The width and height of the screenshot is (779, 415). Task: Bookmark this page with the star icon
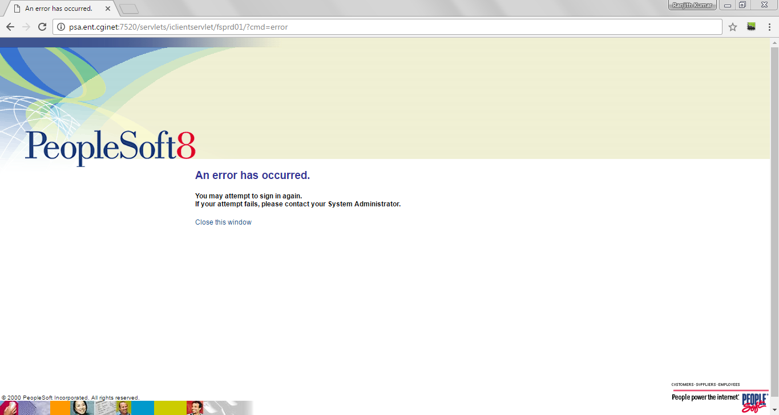point(733,27)
